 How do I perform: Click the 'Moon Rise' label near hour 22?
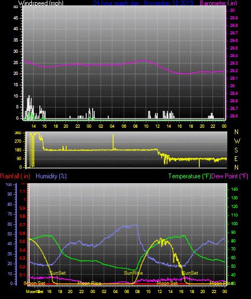pyautogui.click(x=89, y=283)
